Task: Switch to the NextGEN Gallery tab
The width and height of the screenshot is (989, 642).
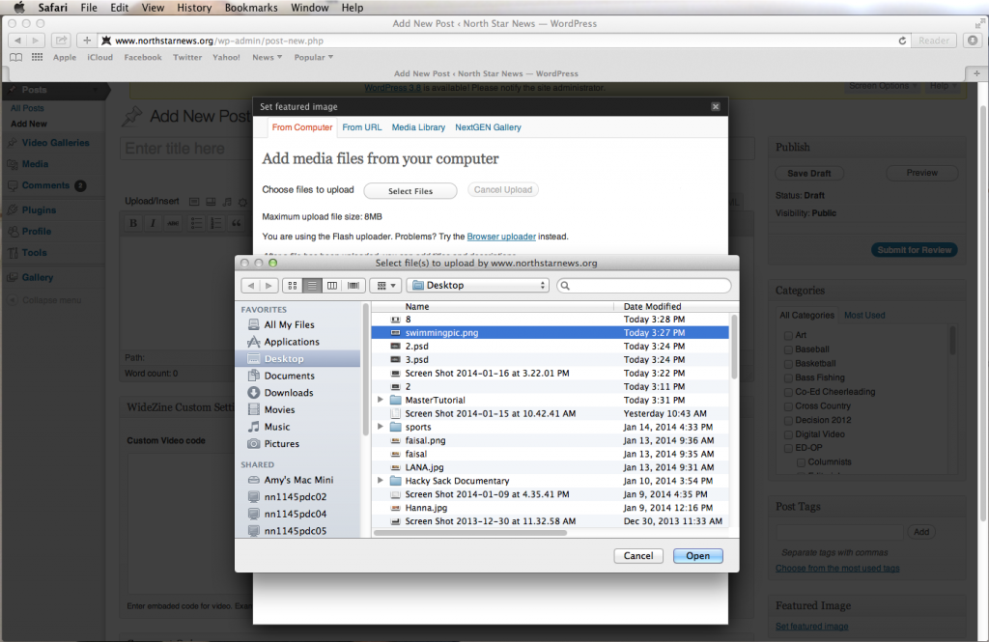Action: point(488,127)
